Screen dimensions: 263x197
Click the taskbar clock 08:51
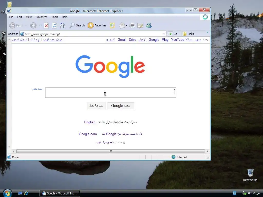tap(254, 193)
